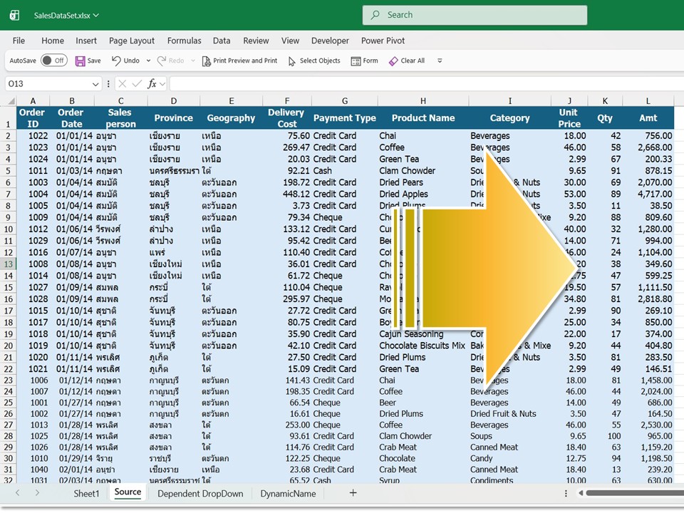Add a new sheet with plus icon

pos(353,493)
